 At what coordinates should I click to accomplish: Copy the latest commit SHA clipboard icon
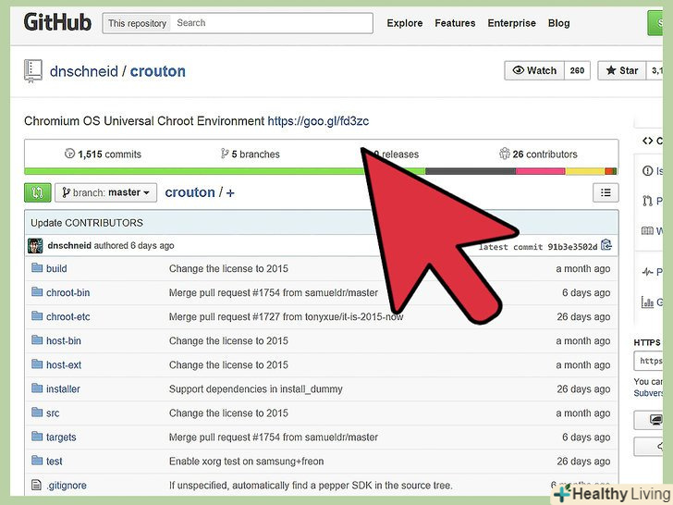click(606, 245)
